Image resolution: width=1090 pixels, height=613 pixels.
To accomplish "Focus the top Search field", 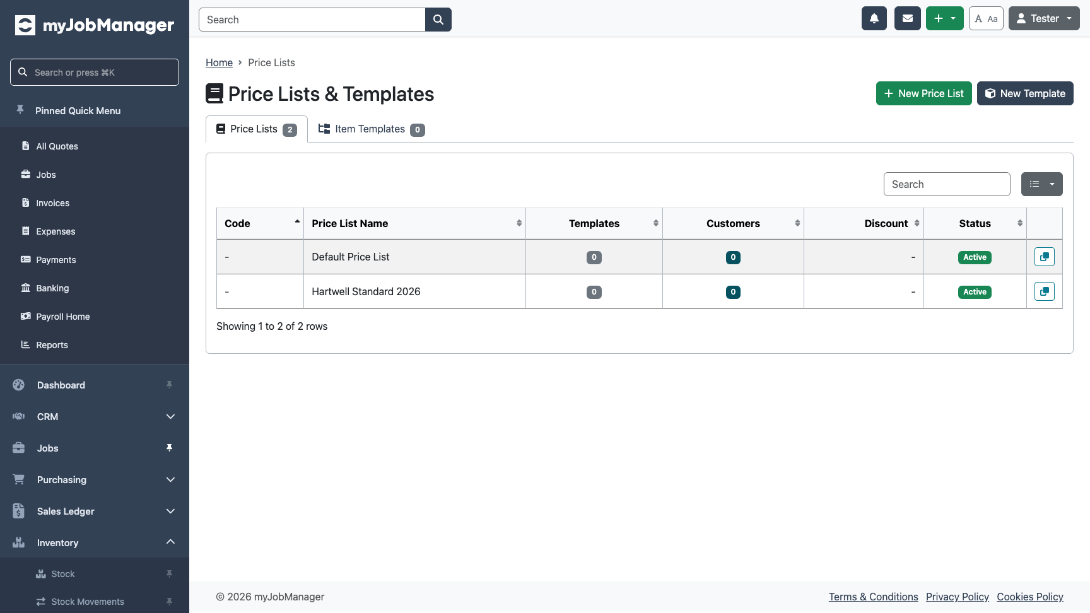I will (312, 20).
